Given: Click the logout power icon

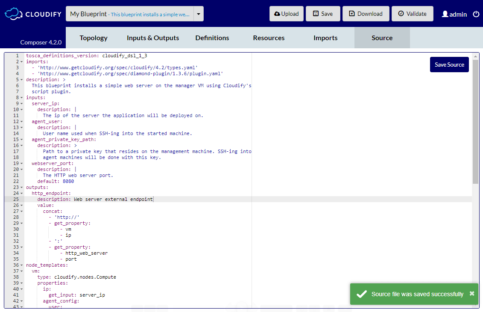Looking at the screenshot, I should [476, 14].
